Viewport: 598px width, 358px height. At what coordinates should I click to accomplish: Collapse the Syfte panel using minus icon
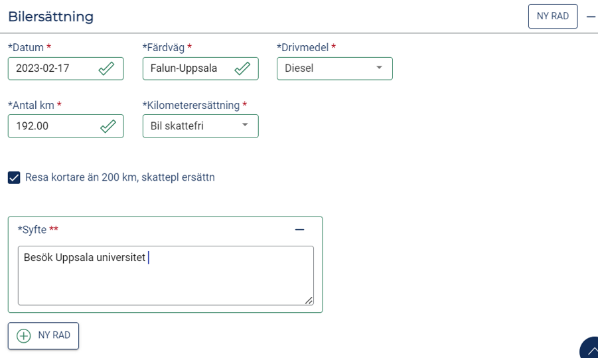pos(299,230)
